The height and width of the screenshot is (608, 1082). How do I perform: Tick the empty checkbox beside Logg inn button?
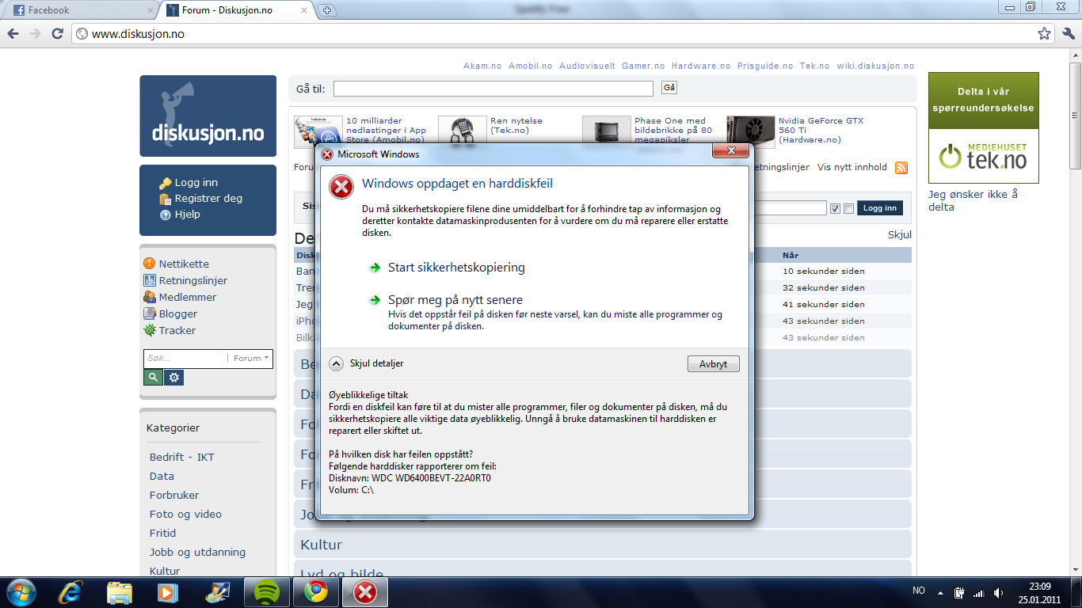tap(848, 208)
